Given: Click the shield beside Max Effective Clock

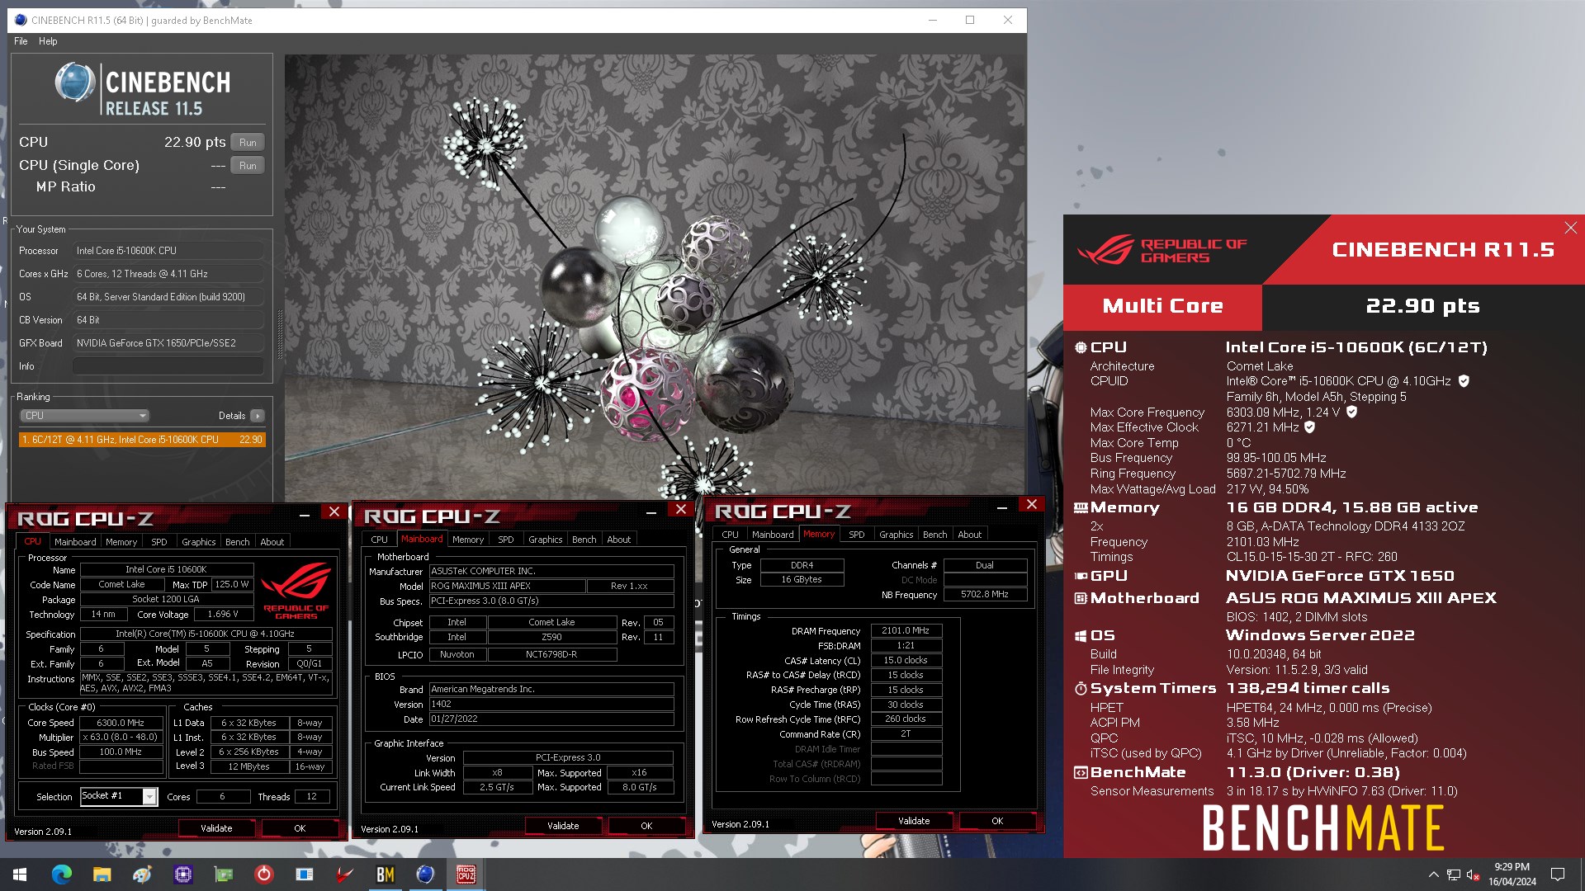Looking at the screenshot, I should click(x=1309, y=427).
